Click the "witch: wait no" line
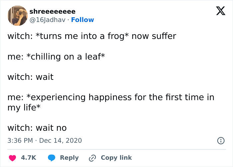Viewport: 233px width, 167px height. pos(37,128)
